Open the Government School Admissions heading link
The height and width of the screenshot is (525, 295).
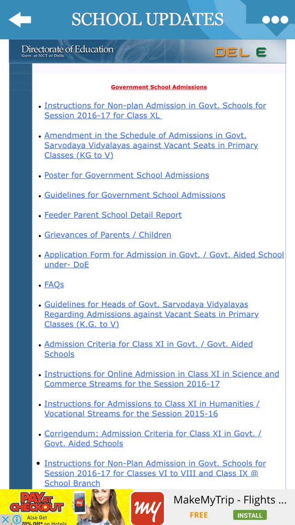point(159,87)
